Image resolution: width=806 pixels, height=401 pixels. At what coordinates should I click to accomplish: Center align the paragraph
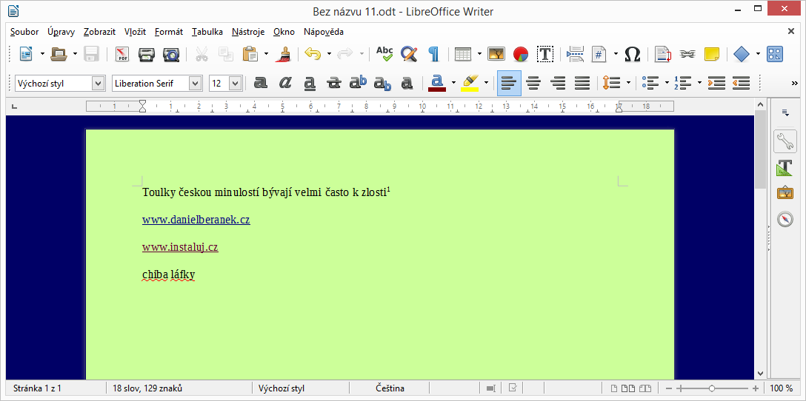click(x=533, y=83)
